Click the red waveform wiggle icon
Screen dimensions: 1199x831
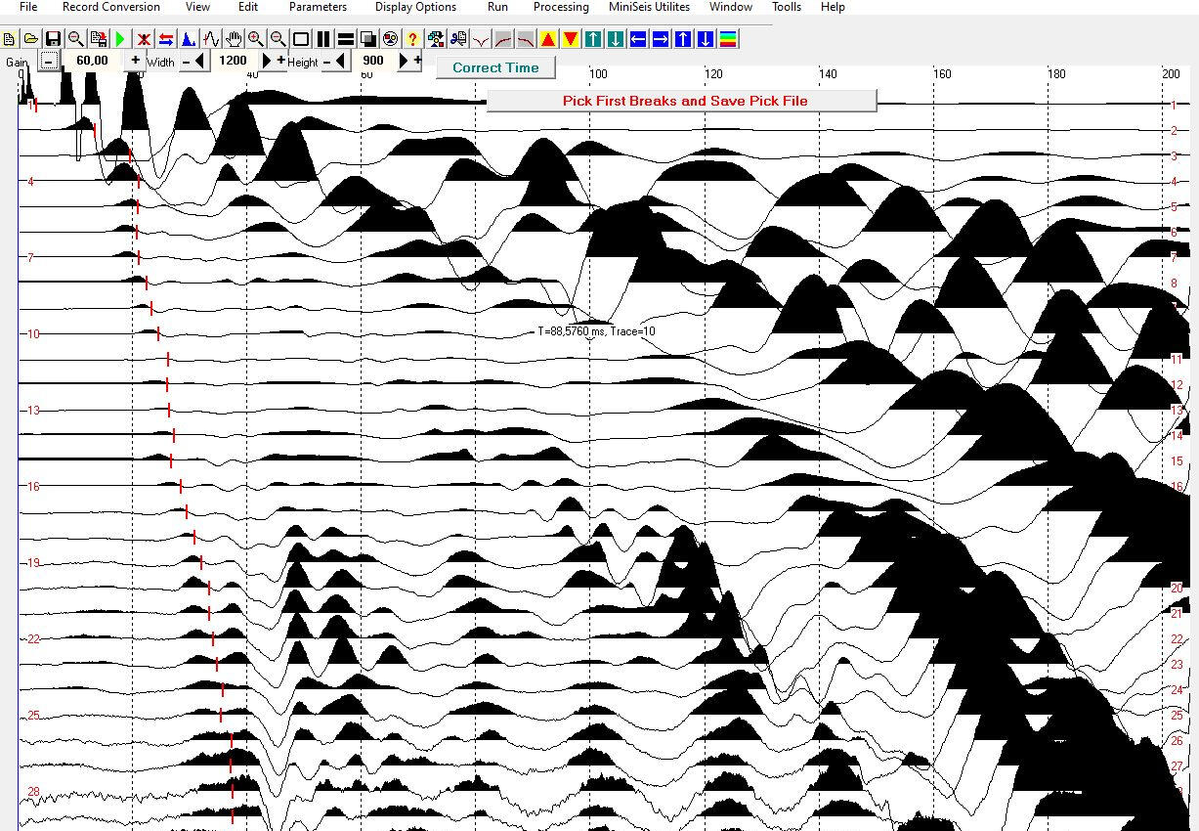coord(211,39)
